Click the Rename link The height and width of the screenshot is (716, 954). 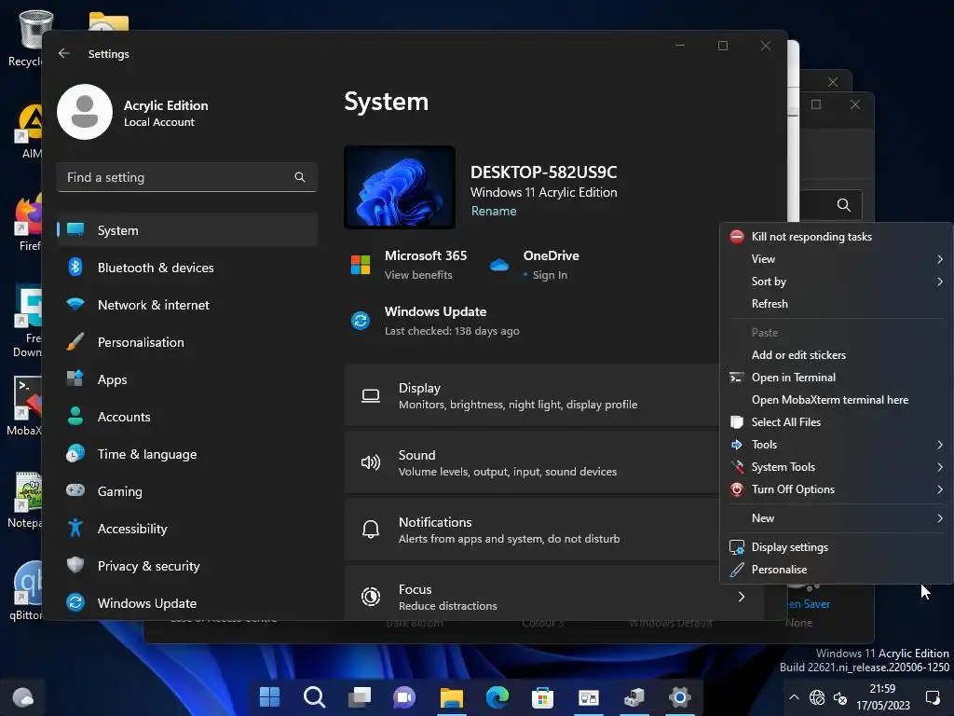coord(494,211)
